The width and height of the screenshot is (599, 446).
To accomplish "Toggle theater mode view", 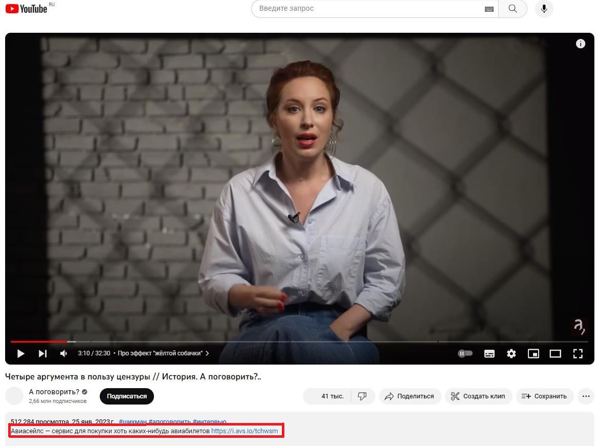I will tap(556, 353).
